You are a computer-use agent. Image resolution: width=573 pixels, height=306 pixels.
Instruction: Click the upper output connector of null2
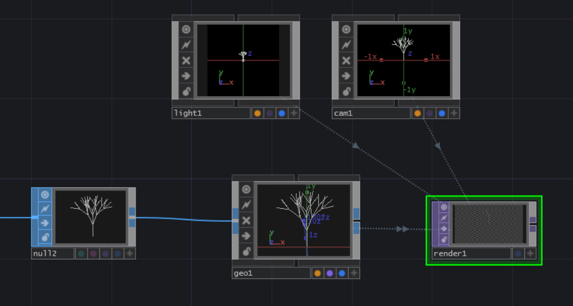132,212
